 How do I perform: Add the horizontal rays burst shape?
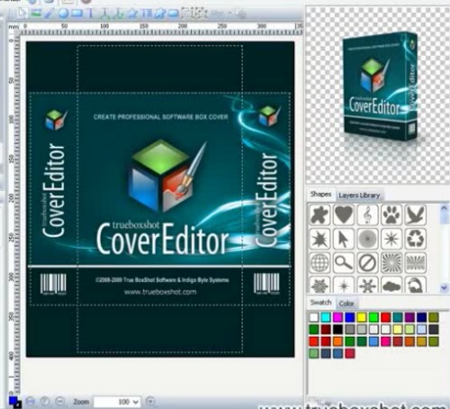click(x=416, y=263)
